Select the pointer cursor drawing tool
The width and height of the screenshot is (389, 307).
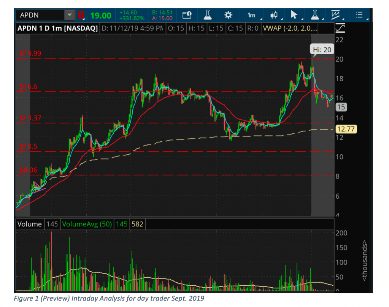pyautogui.click(x=295, y=15)
